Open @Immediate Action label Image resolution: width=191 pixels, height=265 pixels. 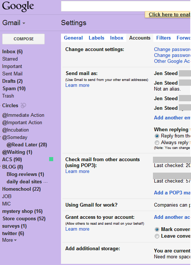coord(23,115)
